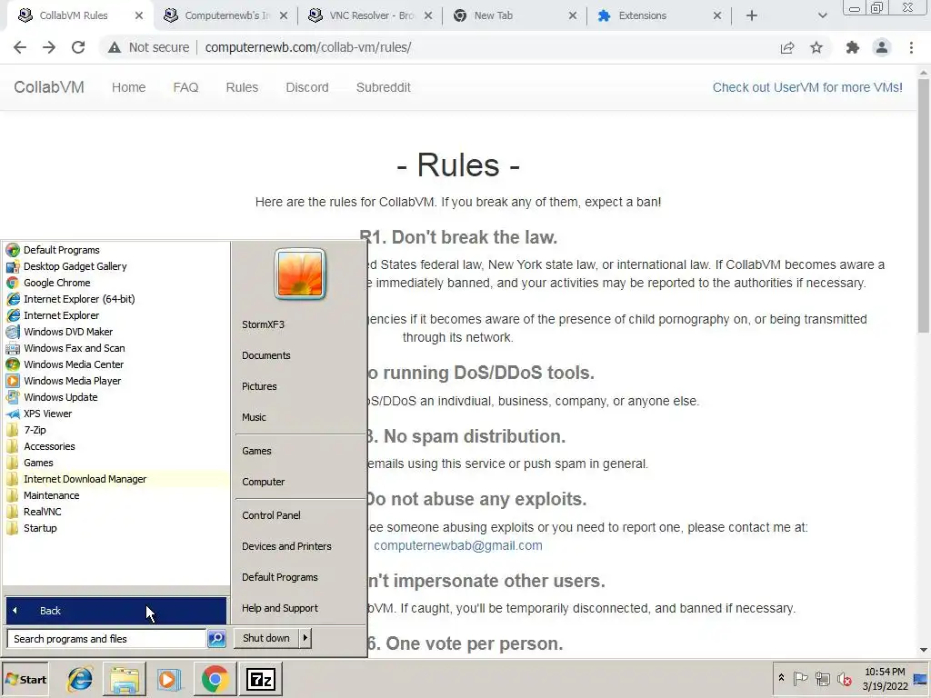Open Devices and Printers
The width and height of the screenshot is (931, 698).
(x=286, y=546)
